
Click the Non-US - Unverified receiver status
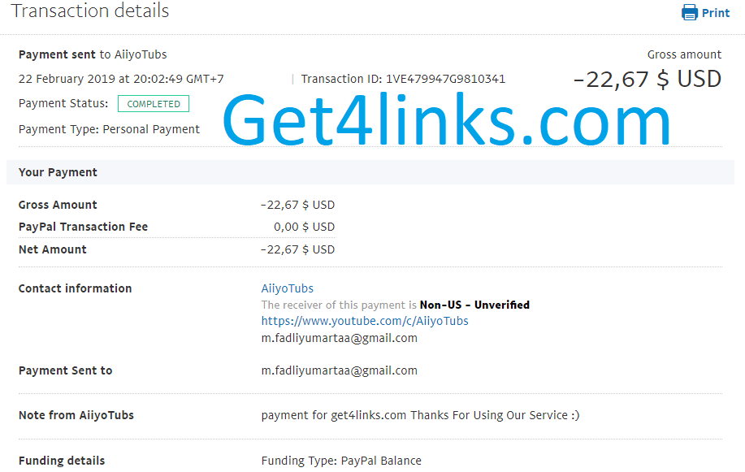474,305
